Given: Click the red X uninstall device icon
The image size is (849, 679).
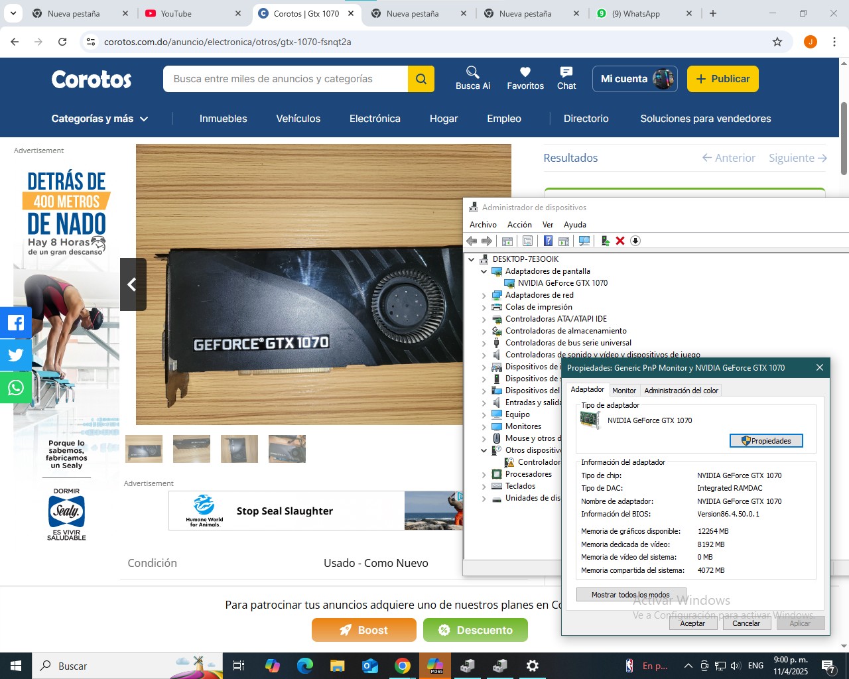Looking at the screenshot, I should 620,241.
